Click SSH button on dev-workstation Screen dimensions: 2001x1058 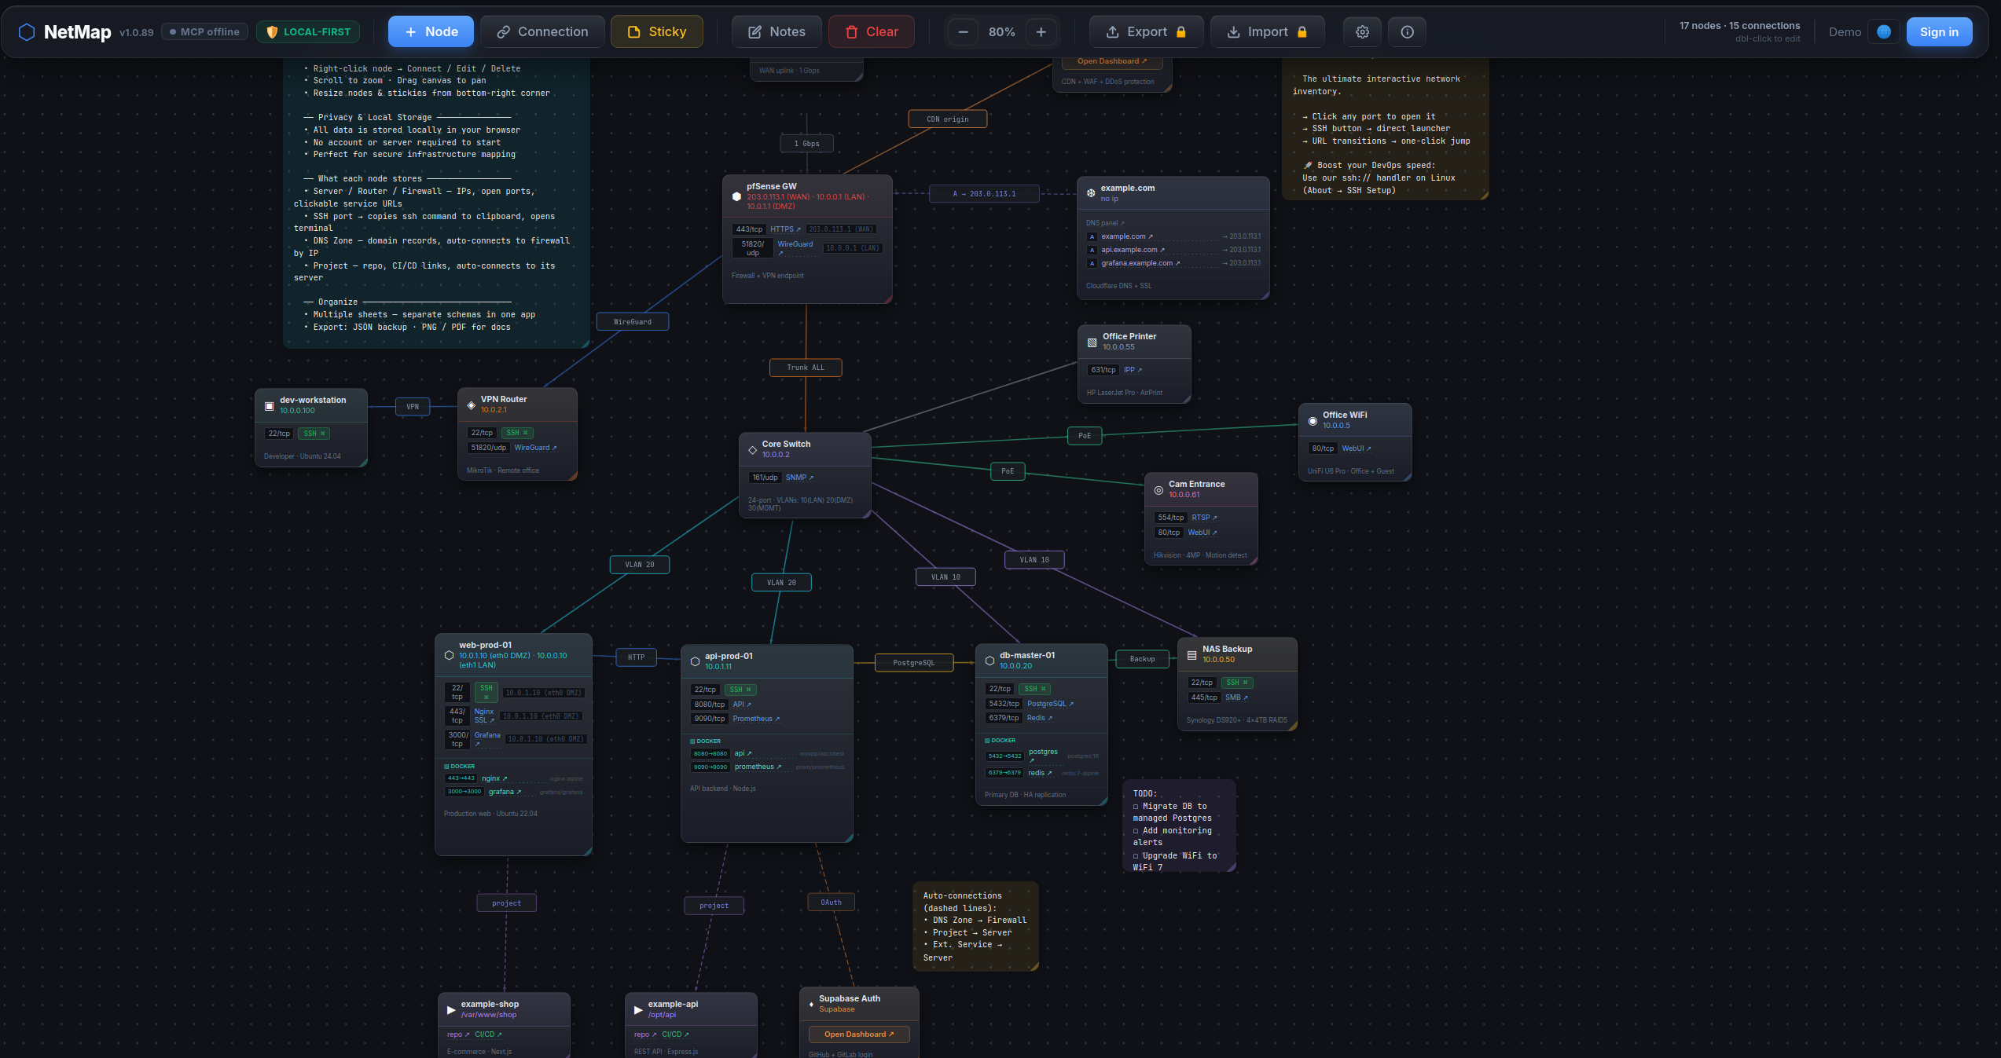coord(314,434)
